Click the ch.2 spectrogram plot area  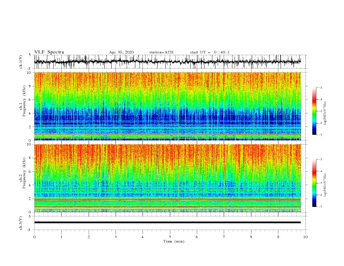pos(168,178)
